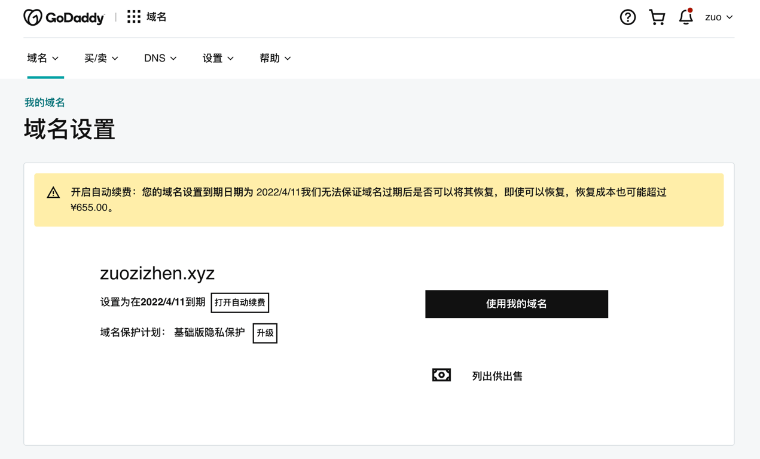Screen dimensions: 760x459
Task: Open the help question mark icon
Action: (x=628, y=17)
